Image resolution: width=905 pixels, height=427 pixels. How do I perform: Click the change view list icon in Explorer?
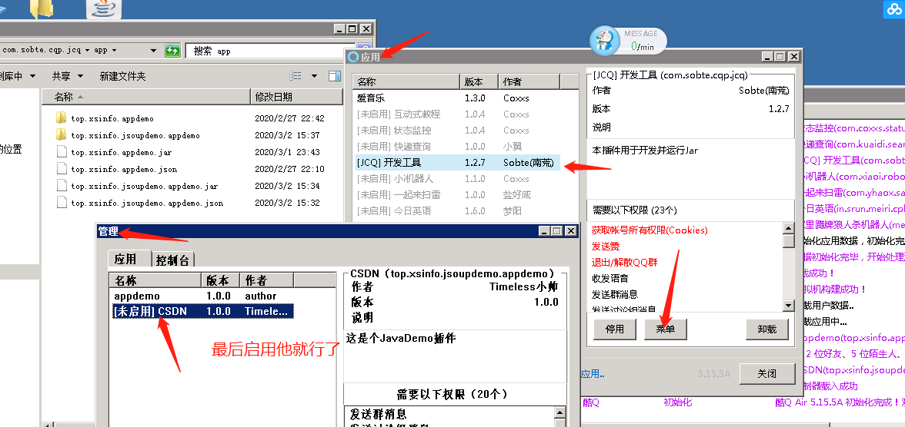pyautogui.click(x=296, y=75)
